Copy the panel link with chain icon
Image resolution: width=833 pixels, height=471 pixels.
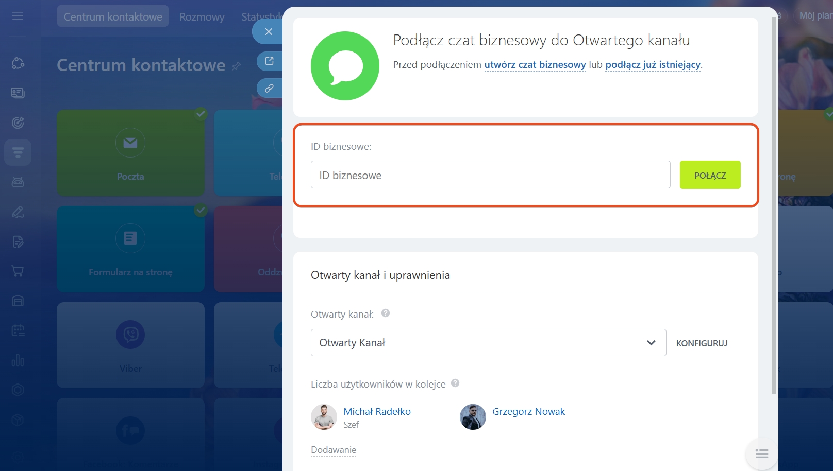point(270,88)
